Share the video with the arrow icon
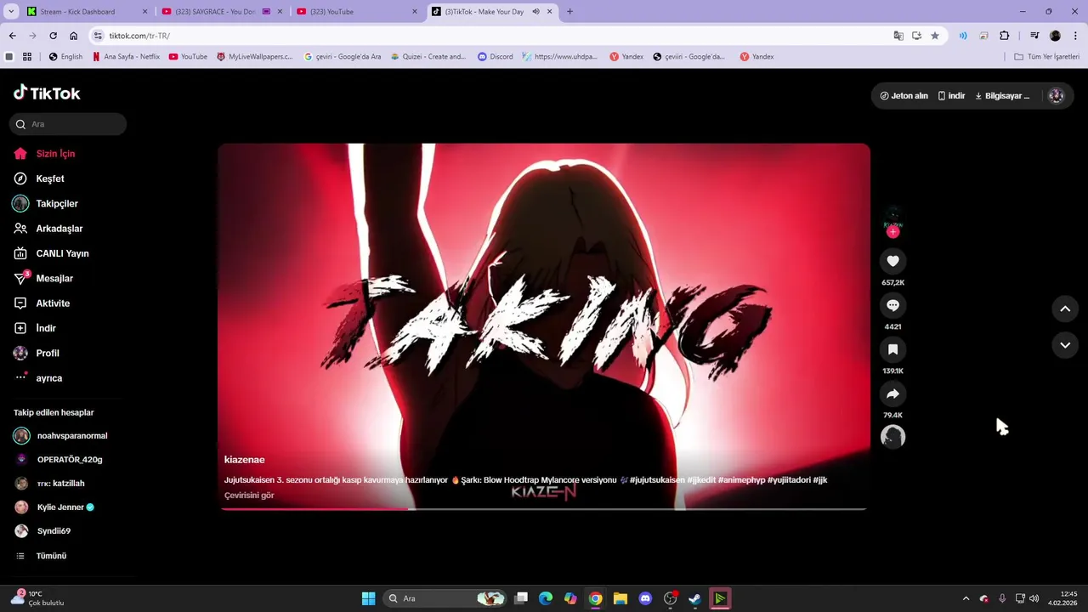Viewport: 1088px width, 612px height. [892, 394]
